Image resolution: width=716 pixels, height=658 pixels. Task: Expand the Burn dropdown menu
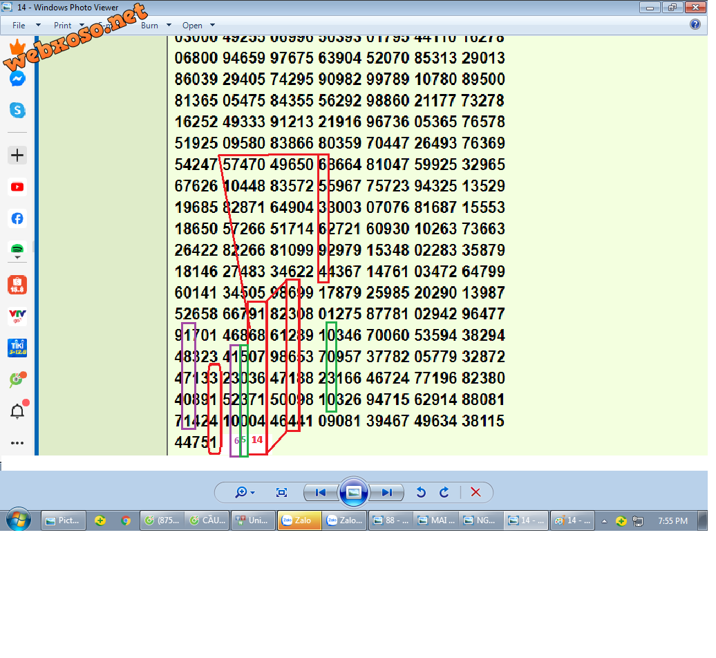[153, 26]
